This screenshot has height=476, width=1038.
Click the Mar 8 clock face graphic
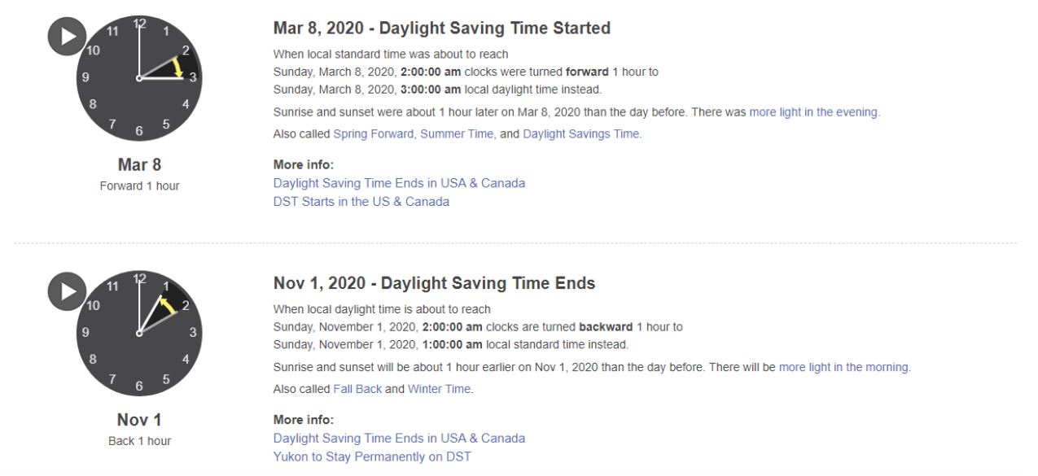(x=138, y=77)
